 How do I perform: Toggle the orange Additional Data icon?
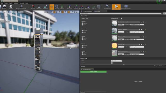(x=116, y=7)
